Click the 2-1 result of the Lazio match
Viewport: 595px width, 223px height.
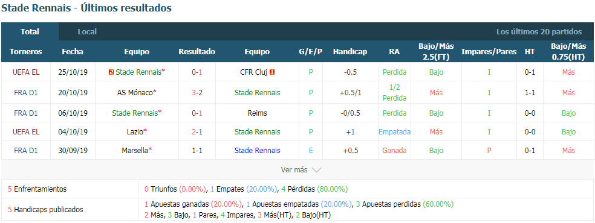click(x=197, y=132)
